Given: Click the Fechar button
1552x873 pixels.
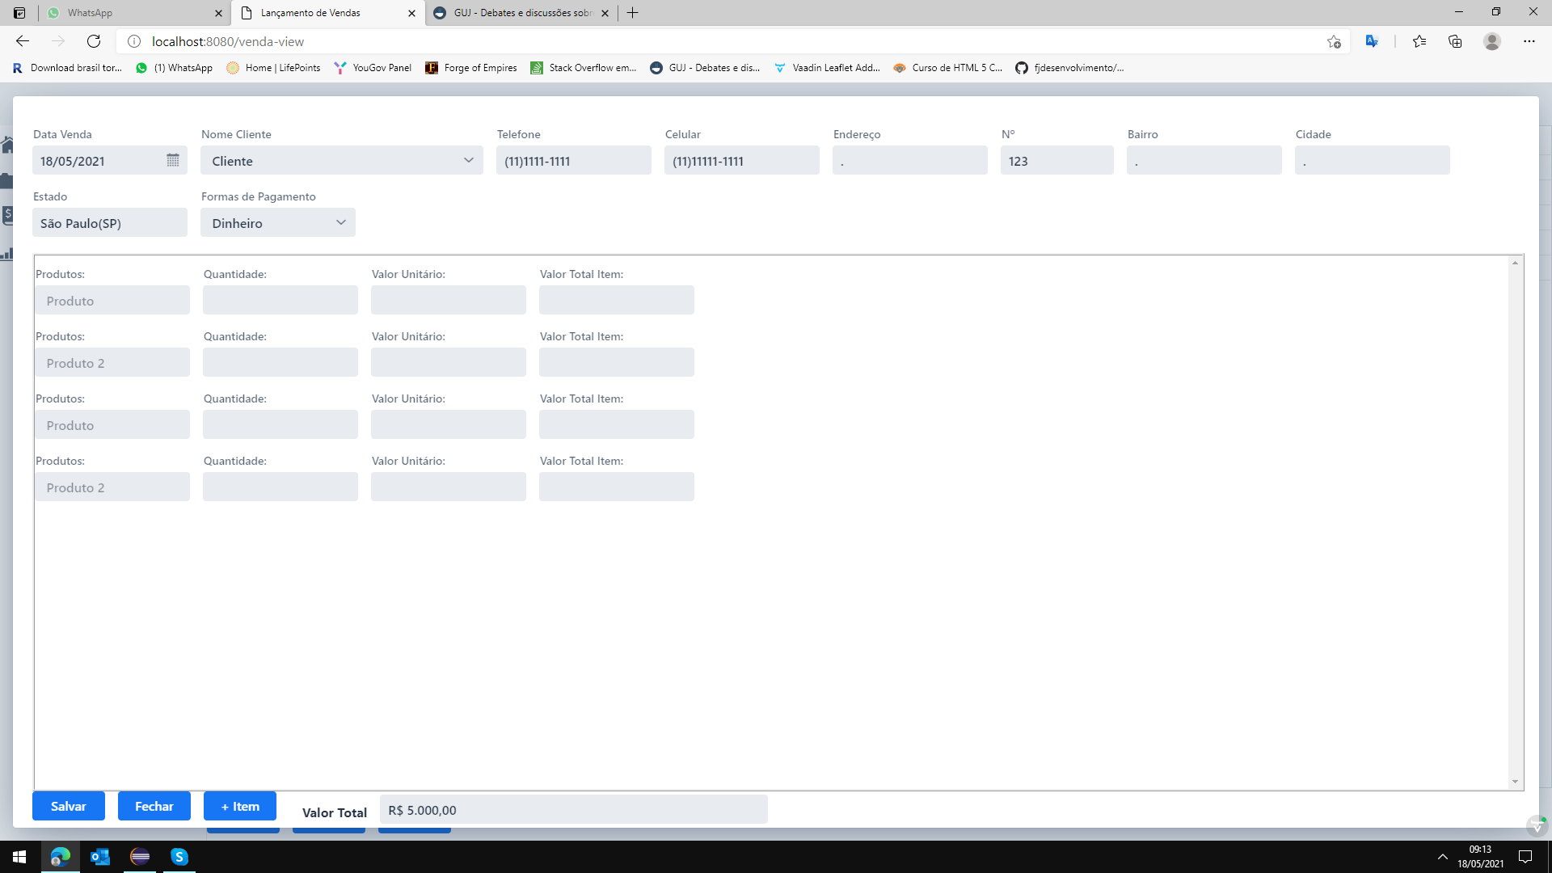Looking at the screenshot, I should (x=154, y=806).
